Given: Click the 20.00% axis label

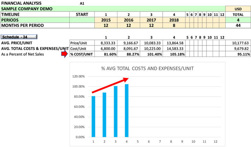Looking at the screenshot, I should click(x=79, y=127).
